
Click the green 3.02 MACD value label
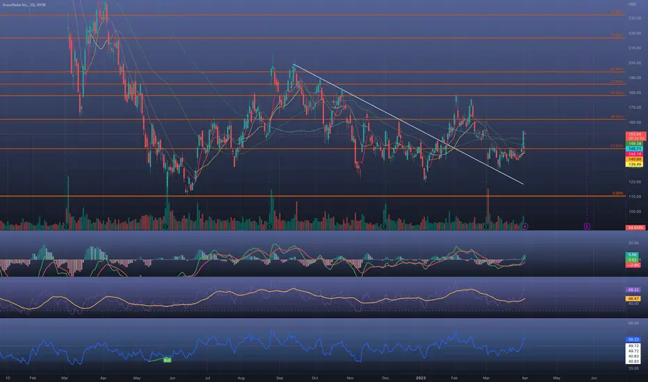click(633, 260)
